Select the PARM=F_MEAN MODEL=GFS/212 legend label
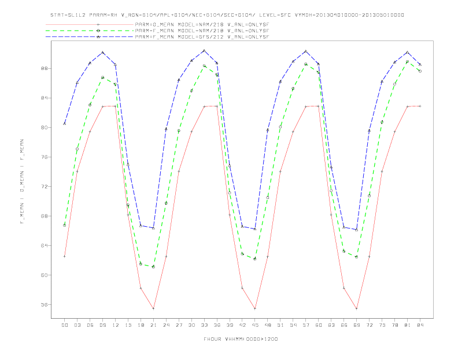This screenshot has width=458, height=354. click(x=202, y=37)
